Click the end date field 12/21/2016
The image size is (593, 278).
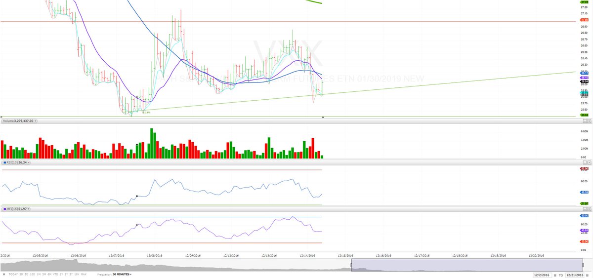pos(575,275)
